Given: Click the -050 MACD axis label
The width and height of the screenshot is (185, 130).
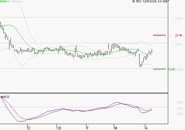Looking at the screenshot, I should (x=179, y=114).
